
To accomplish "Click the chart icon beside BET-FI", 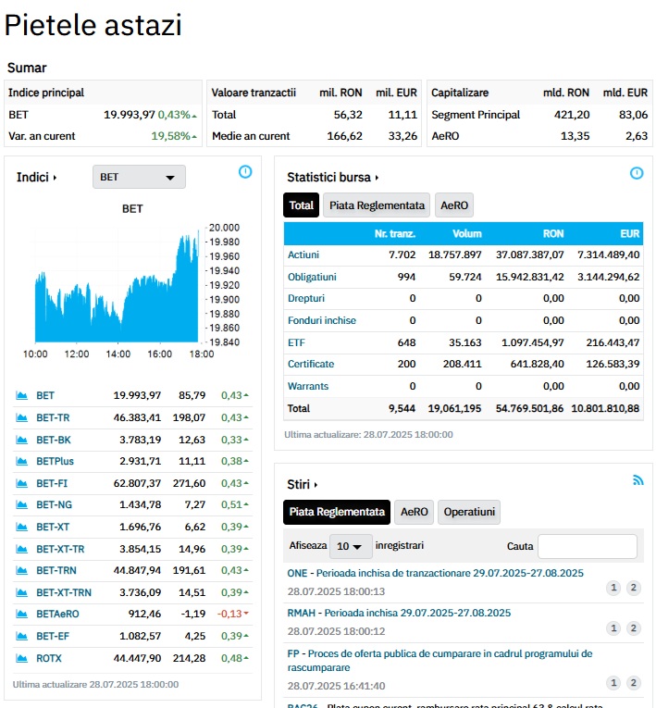I will click(21, 483).
